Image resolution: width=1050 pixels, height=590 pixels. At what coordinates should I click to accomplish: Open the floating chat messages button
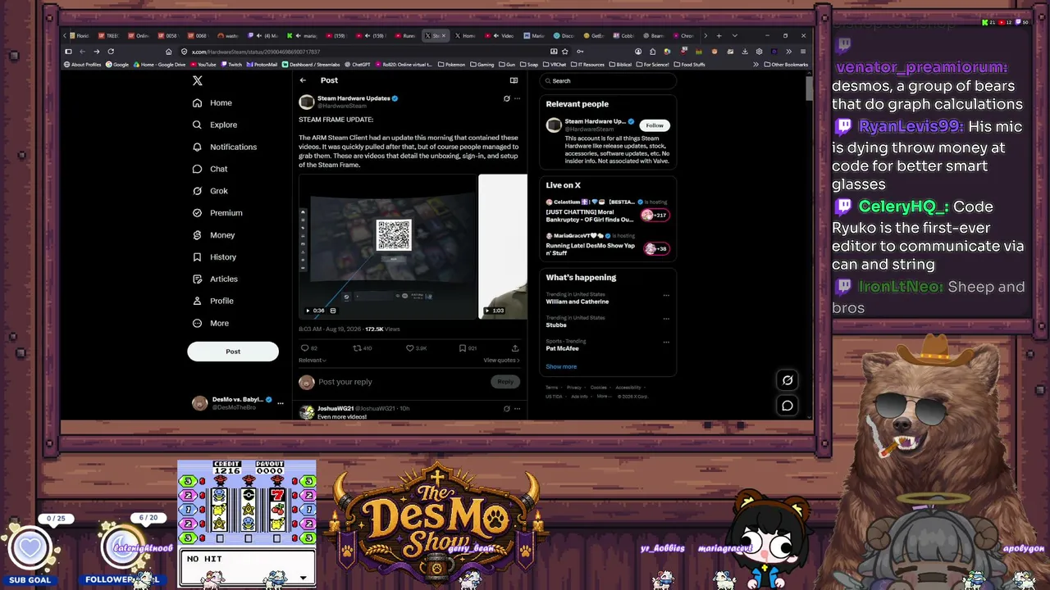787,406
